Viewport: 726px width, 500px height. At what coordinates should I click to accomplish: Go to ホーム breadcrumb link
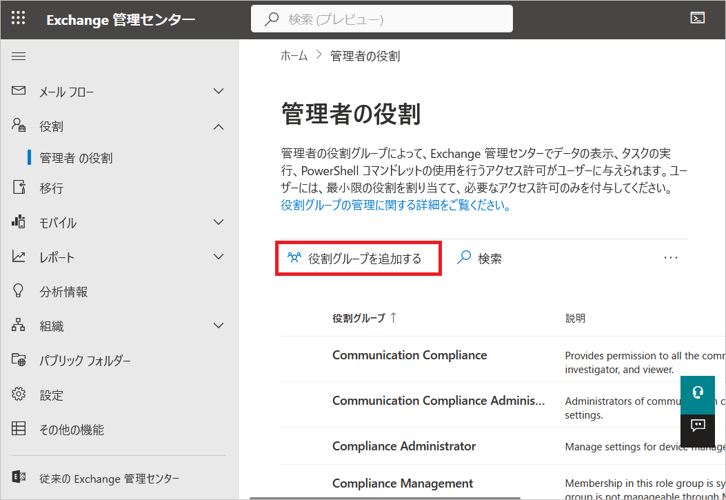tap(294, 56)
